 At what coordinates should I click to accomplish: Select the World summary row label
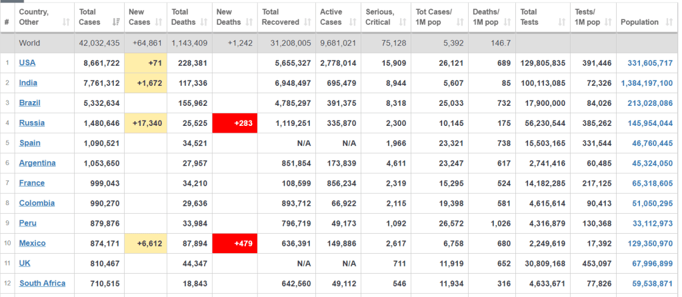point(29,43)
